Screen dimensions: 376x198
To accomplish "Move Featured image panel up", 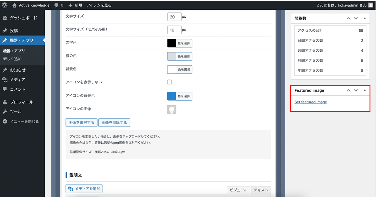I will point(348,90).
